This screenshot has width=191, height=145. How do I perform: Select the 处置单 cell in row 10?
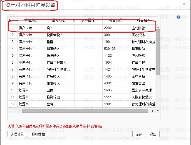coord(31,90)
